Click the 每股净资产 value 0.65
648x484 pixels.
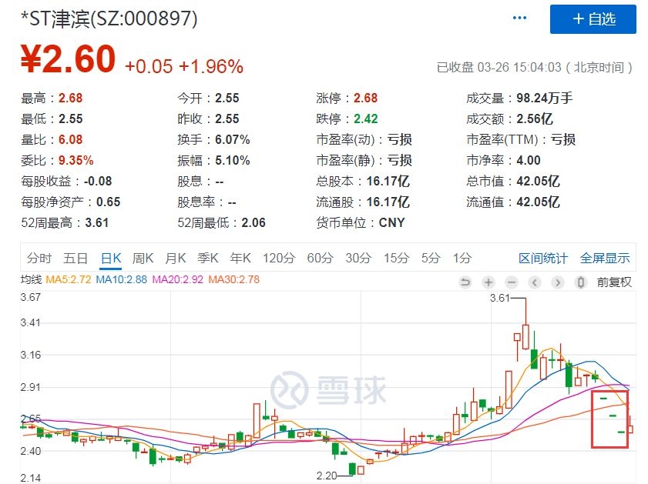pyautogui.click(x=109, y=202)
